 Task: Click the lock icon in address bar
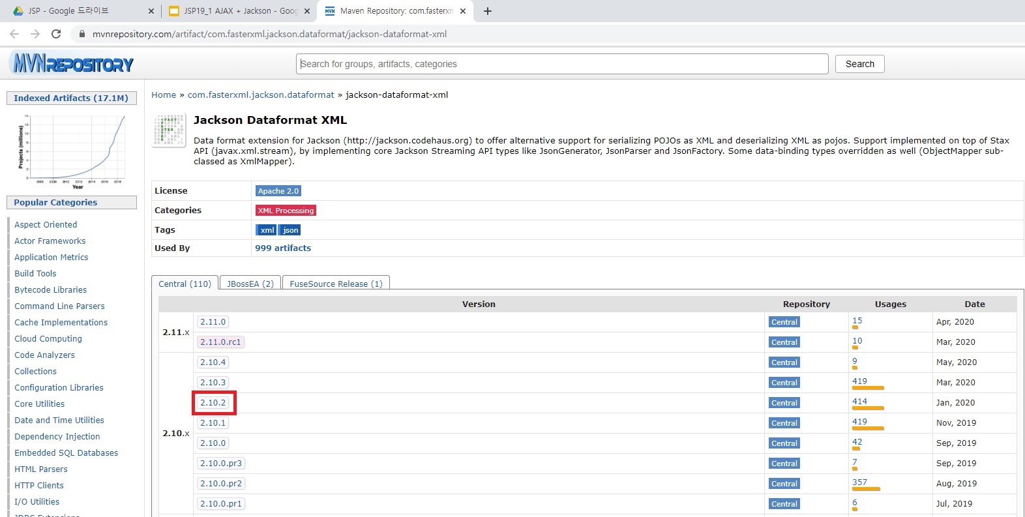coord(82,34)
